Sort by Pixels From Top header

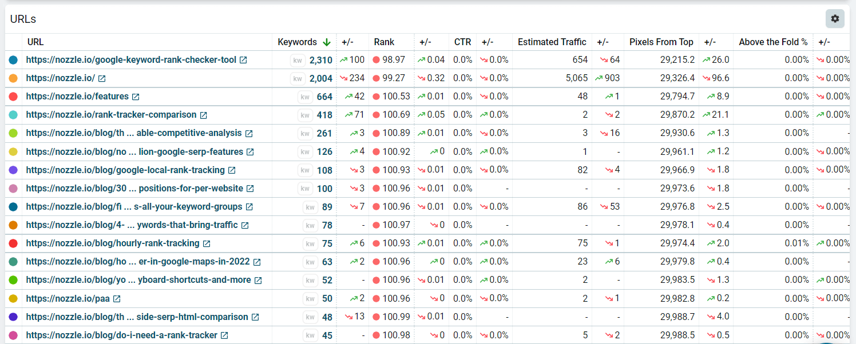[661, 42]
